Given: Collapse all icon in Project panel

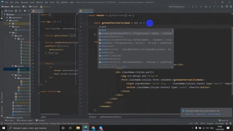Looking at the screenshot, I should tap(20, 11).
